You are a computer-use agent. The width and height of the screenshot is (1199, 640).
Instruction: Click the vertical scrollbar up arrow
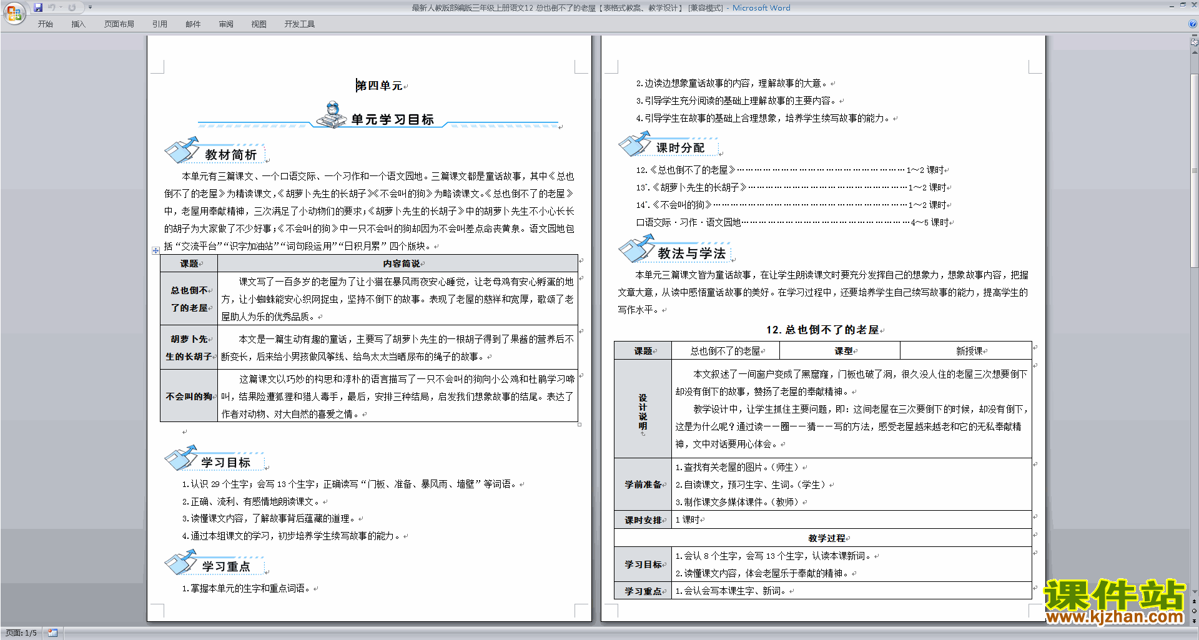1195,52
